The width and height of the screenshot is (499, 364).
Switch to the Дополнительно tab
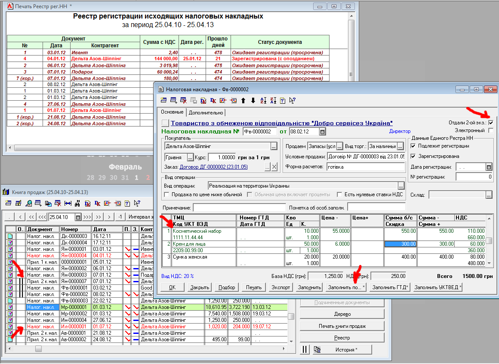[206, 113]
